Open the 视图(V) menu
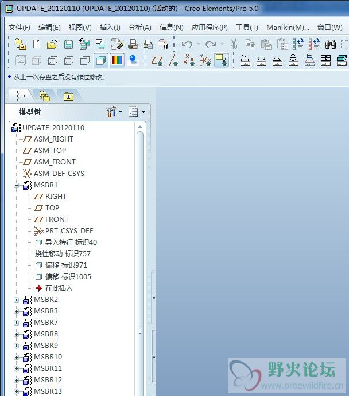 (80, 28)
